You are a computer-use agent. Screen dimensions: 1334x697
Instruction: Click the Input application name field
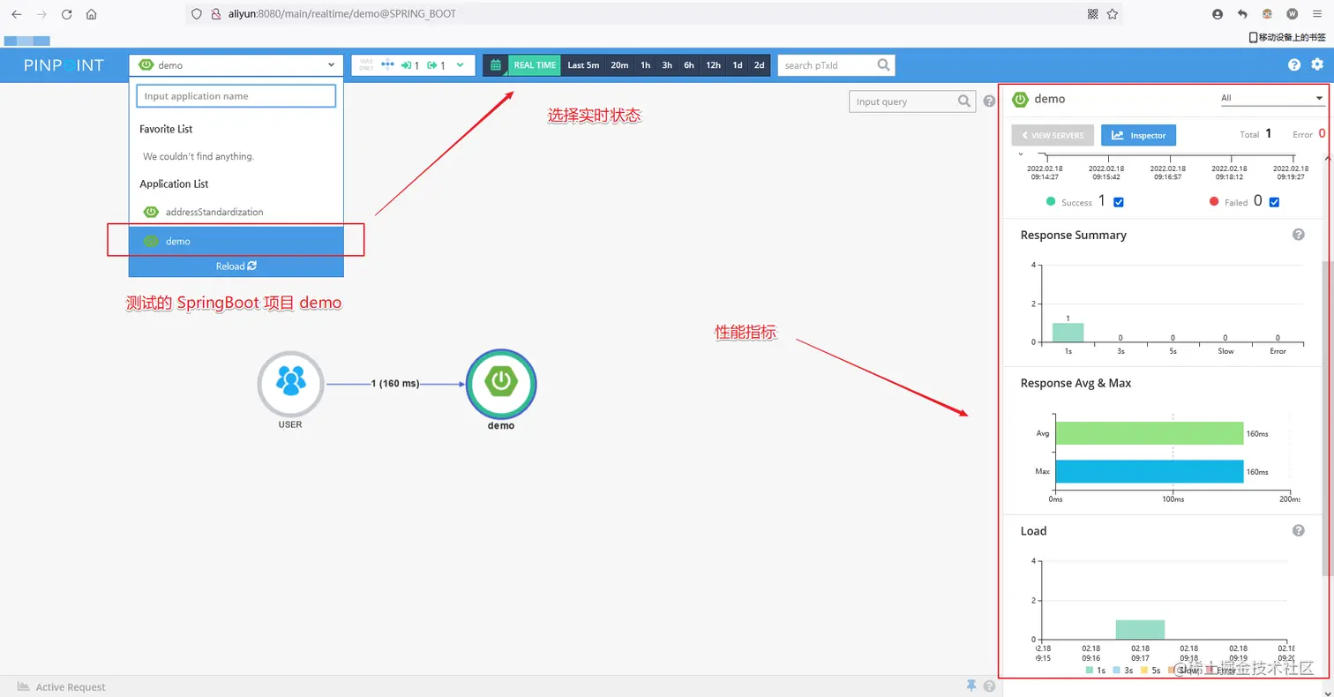(x=236, y=96)
